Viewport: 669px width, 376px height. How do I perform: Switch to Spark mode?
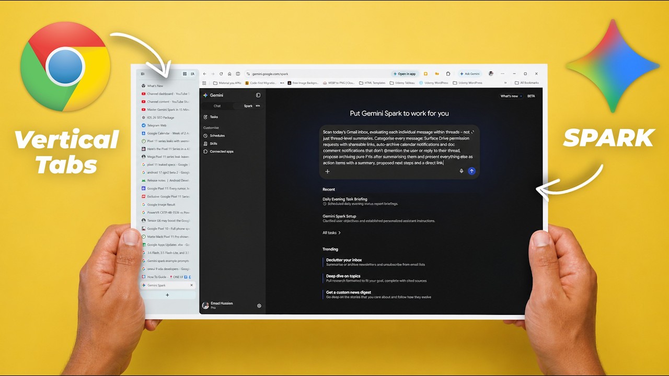pyautogui.click(x=248, y=106)
